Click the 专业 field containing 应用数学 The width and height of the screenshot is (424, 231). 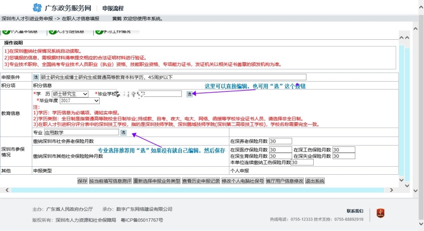tap(81, 132)
